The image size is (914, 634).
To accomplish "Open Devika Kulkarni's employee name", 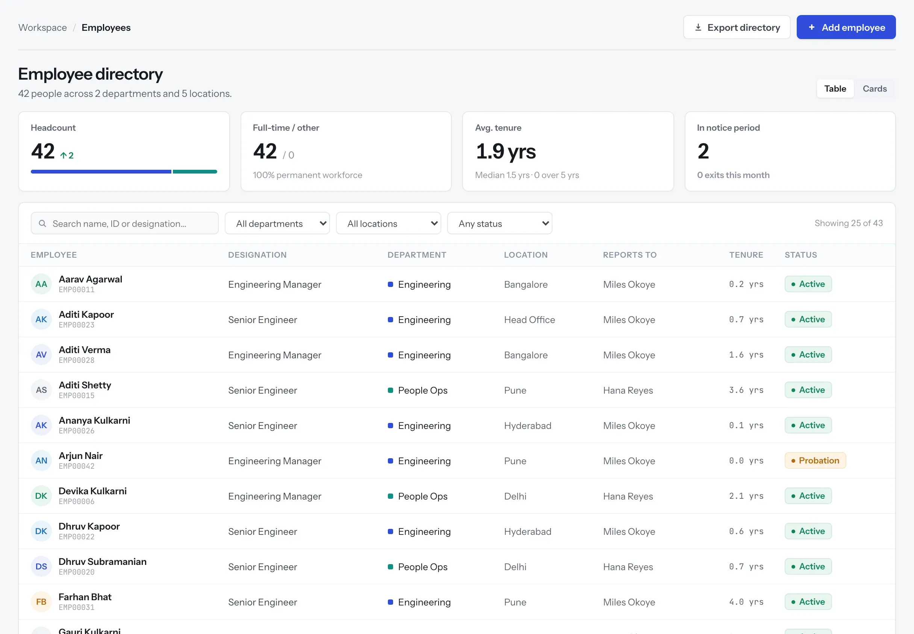I will click(92, 491).
